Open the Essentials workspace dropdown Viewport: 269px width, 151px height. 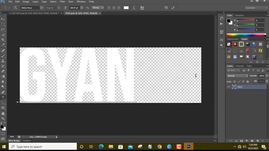coord(256,8)
